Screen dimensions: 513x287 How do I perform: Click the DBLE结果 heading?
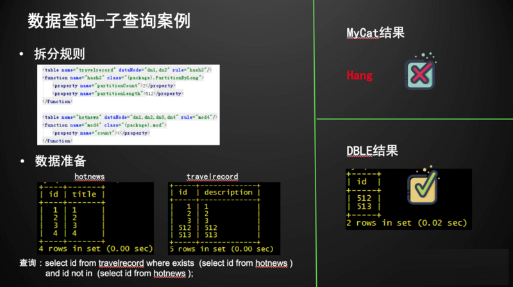[372, 151]
